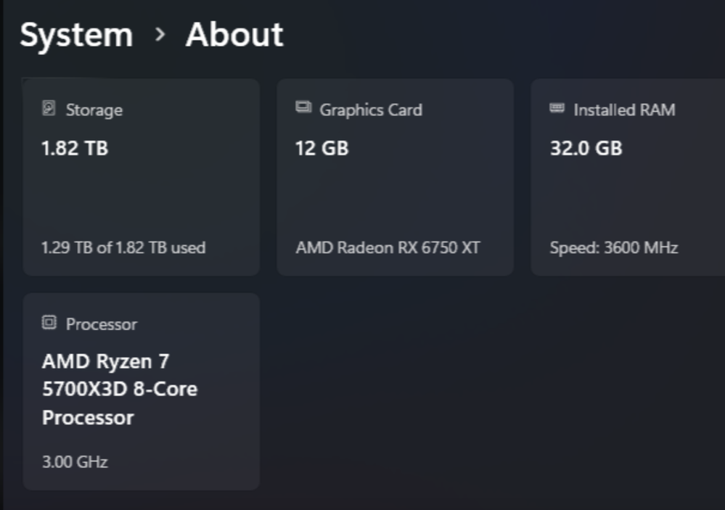Click the 3.00 GHz processor speed

(x=75, y=462)
